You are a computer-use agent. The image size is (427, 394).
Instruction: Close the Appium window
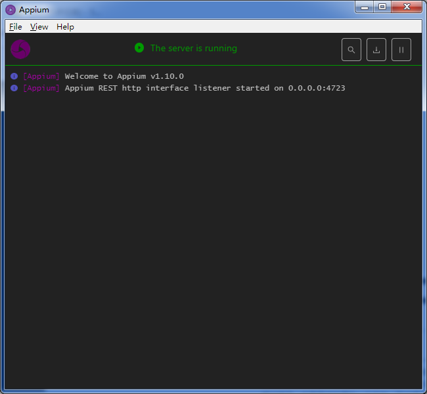coord(407,7)
